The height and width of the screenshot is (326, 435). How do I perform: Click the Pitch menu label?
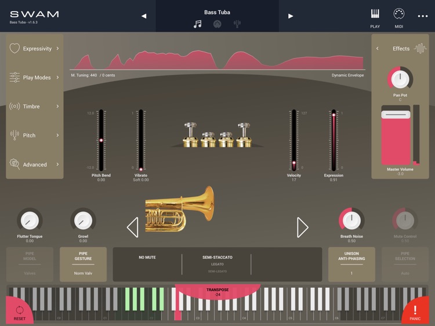29,135
